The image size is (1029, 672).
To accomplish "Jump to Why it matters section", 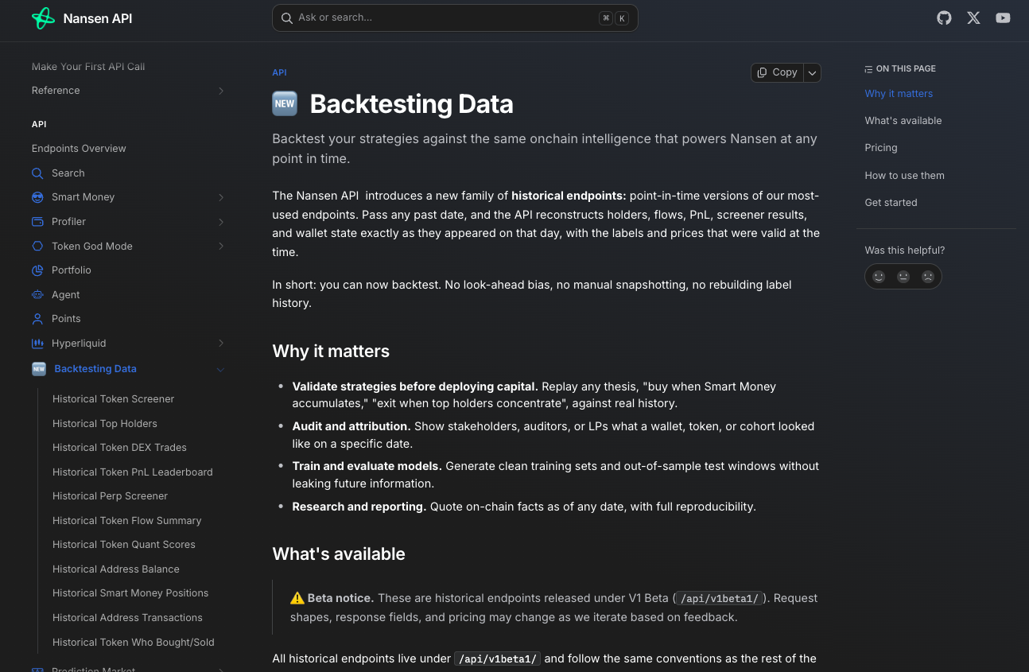I will (899, 94).
